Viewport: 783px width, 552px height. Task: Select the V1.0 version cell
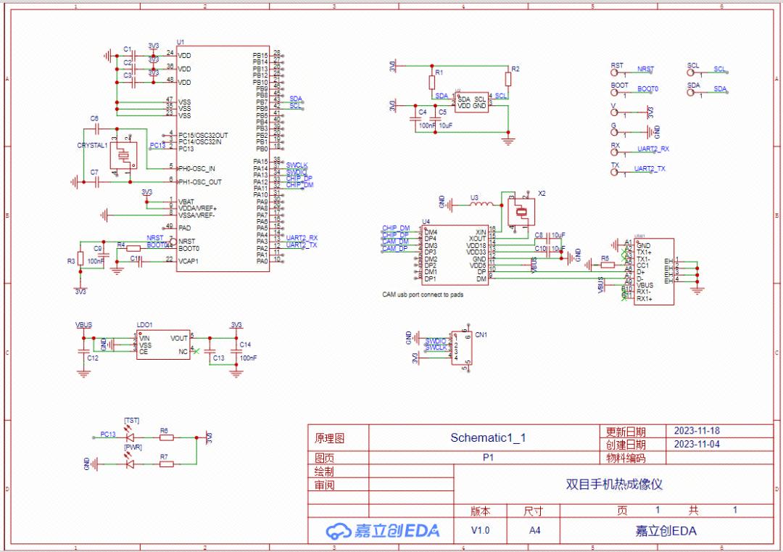480,530
